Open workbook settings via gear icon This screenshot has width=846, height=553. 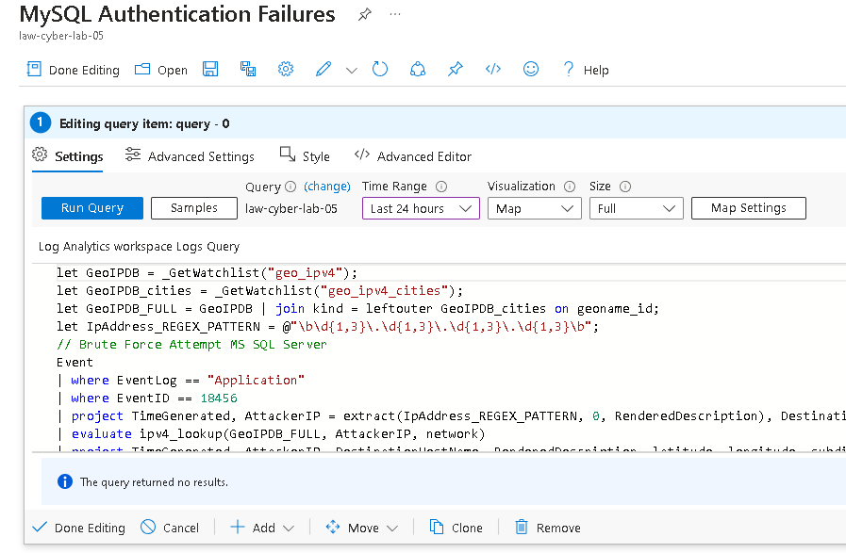click(286, 69)
